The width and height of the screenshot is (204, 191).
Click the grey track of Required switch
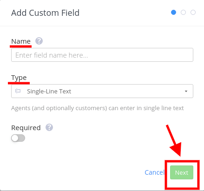pos(22,138)
